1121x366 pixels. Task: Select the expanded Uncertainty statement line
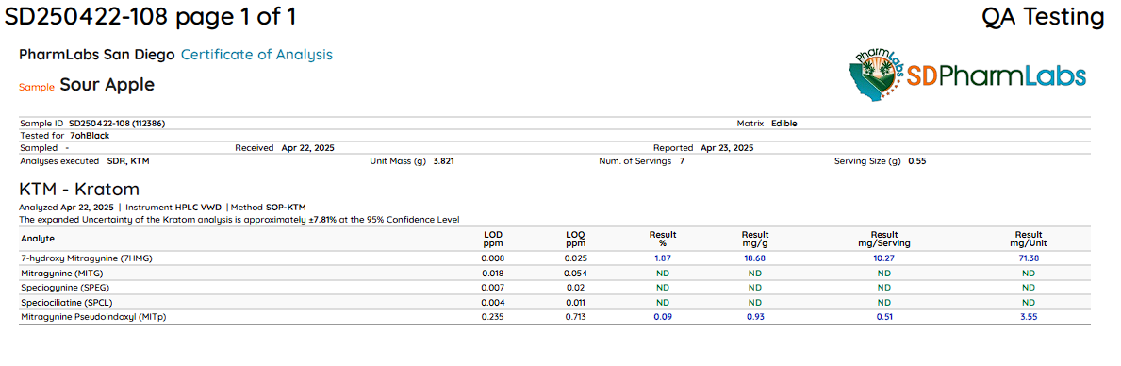click(x=239, y=220)
